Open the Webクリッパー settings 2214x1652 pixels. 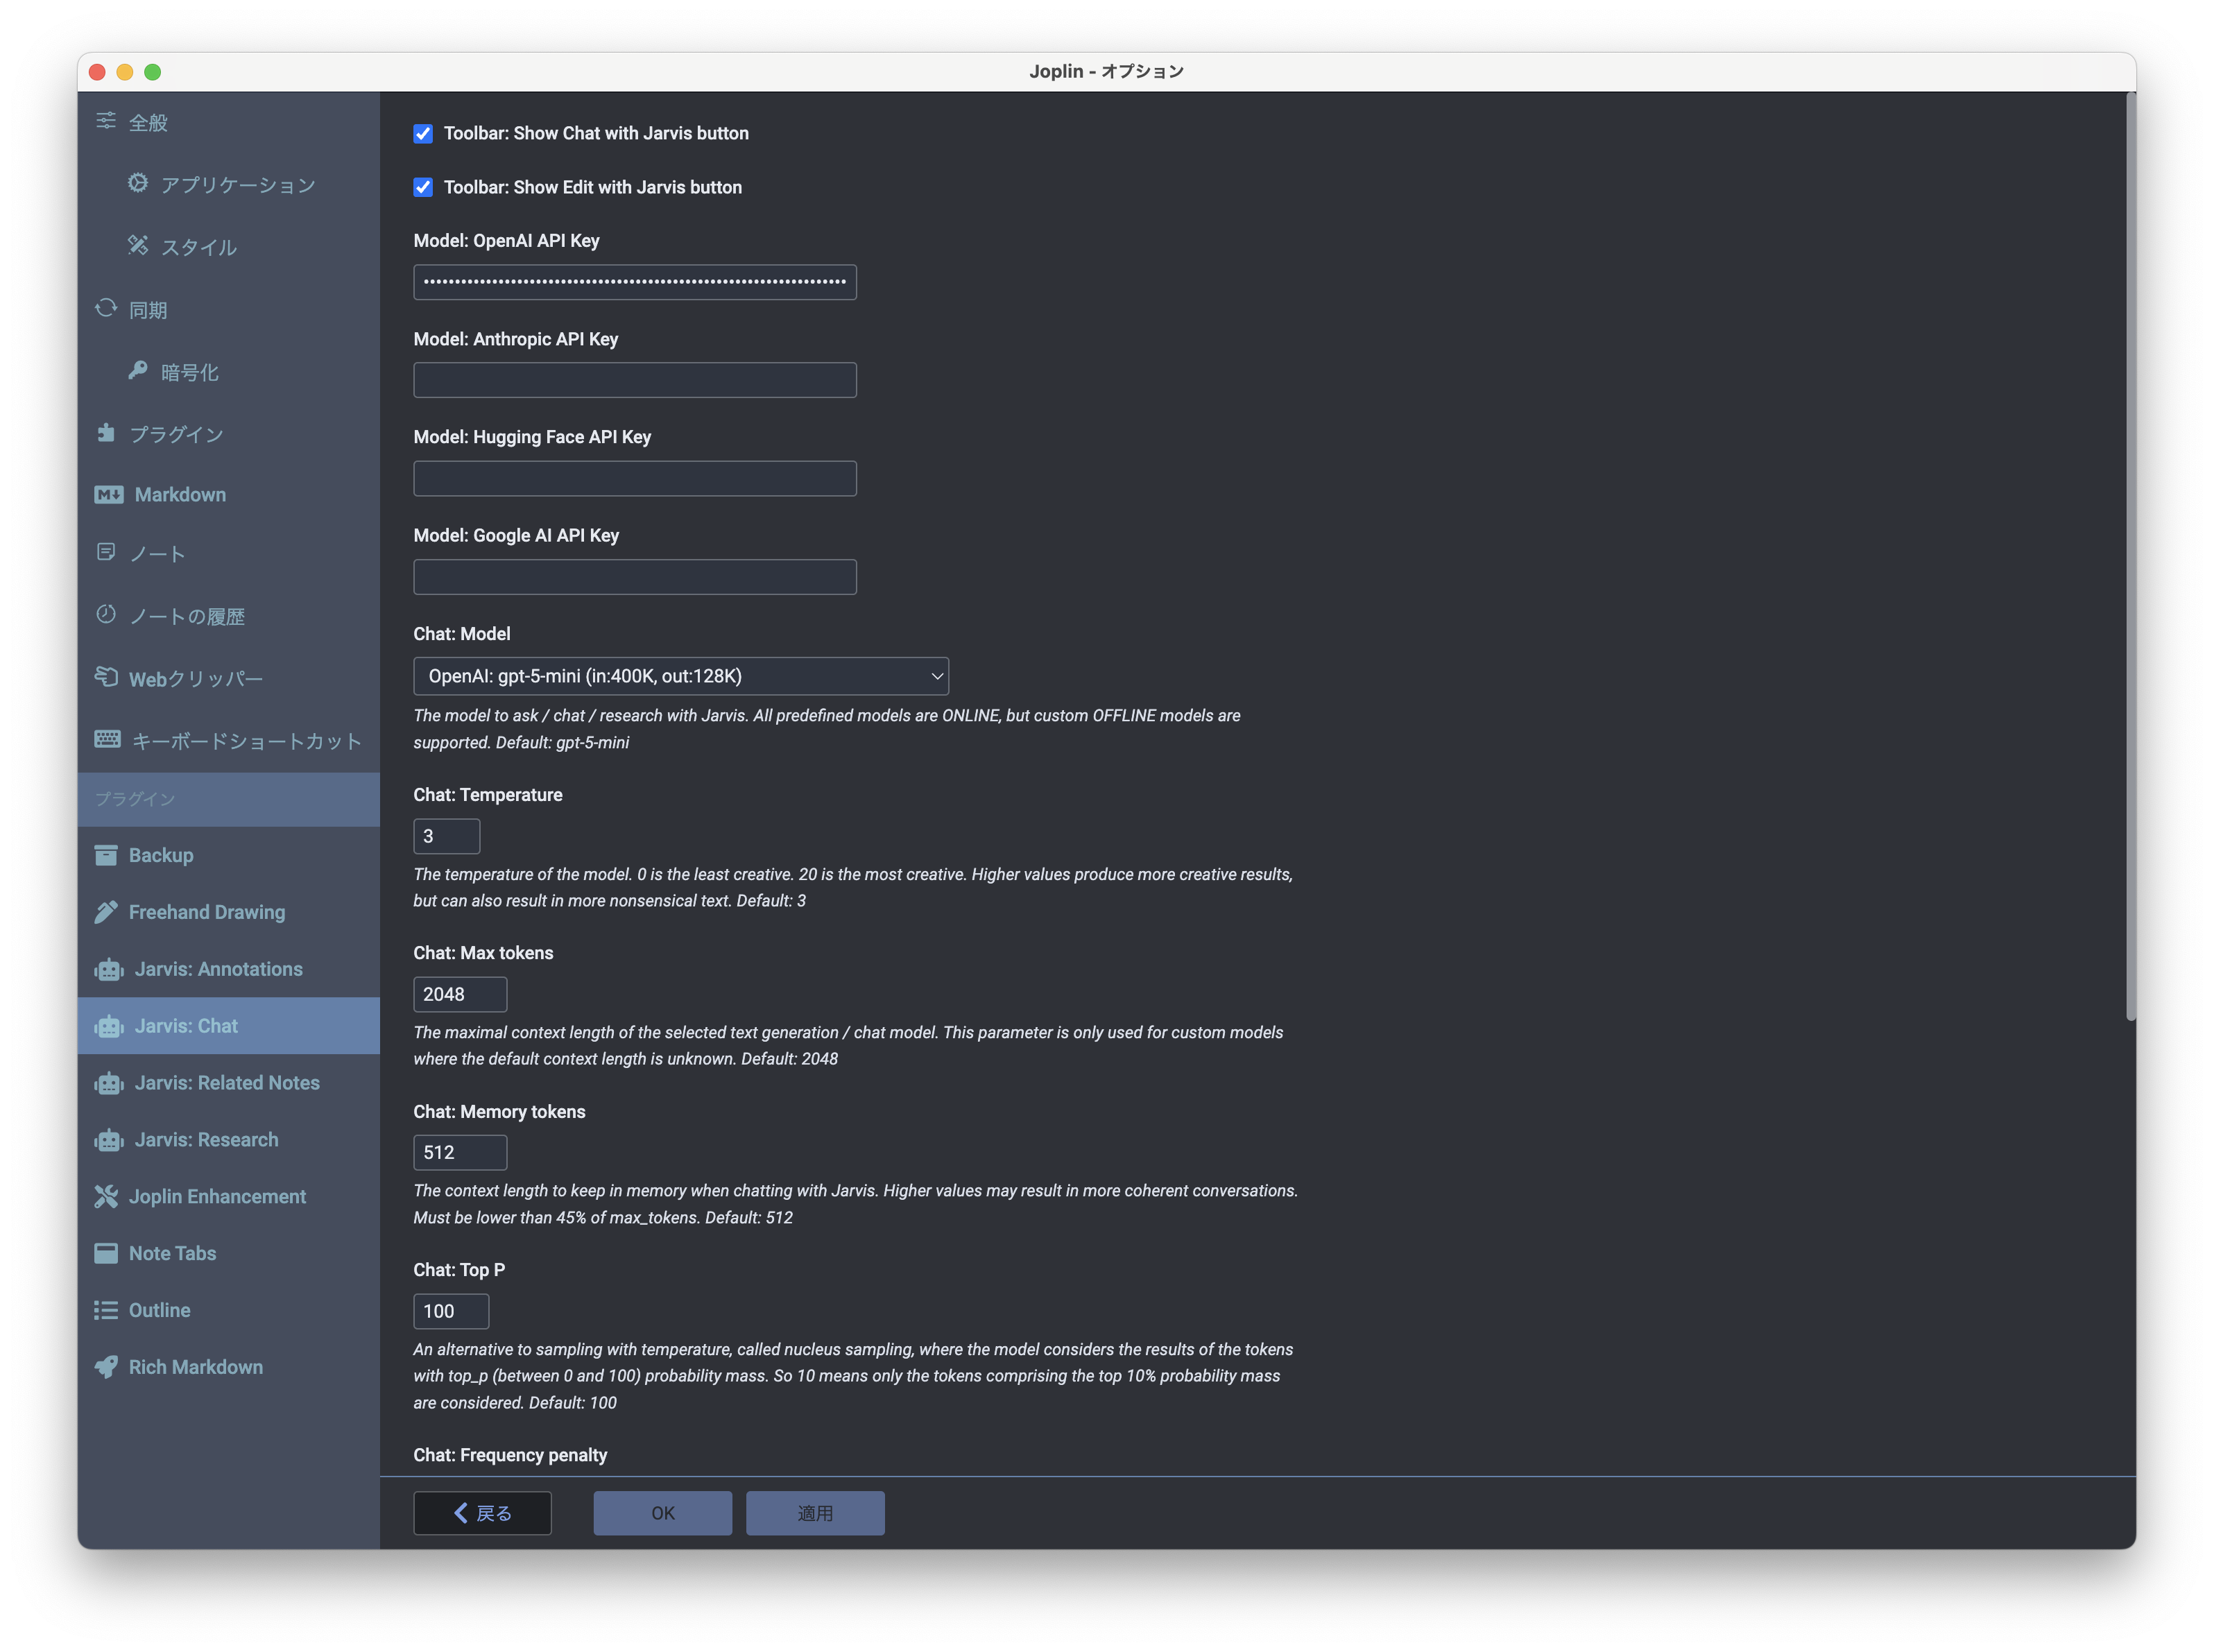(196, 677)
